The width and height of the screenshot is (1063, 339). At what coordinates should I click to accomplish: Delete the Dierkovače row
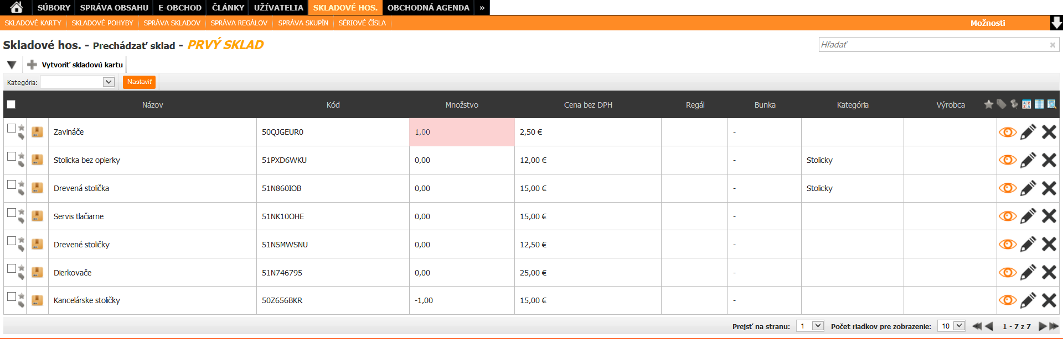click(1049, 272)
